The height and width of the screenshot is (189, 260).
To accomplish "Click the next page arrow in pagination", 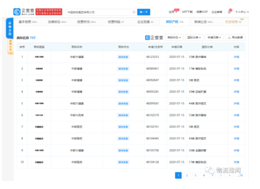I will [x=230, y=175].
